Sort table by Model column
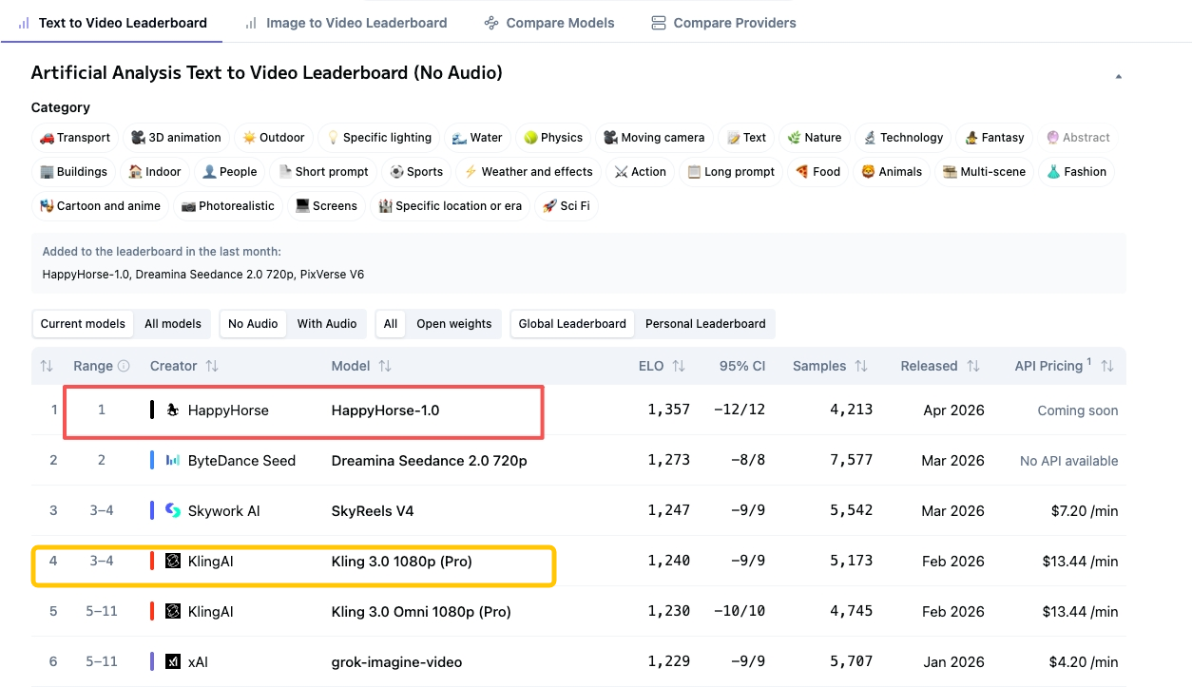1192x687 pixels. [x=385, y=366]
